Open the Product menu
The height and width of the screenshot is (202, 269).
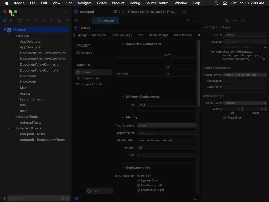pyautogui.click(x=118, y=3)
